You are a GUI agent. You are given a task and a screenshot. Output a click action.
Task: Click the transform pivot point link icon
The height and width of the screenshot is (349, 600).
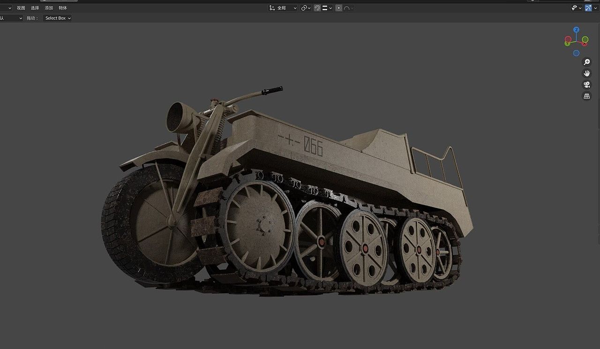coord(304,7)
